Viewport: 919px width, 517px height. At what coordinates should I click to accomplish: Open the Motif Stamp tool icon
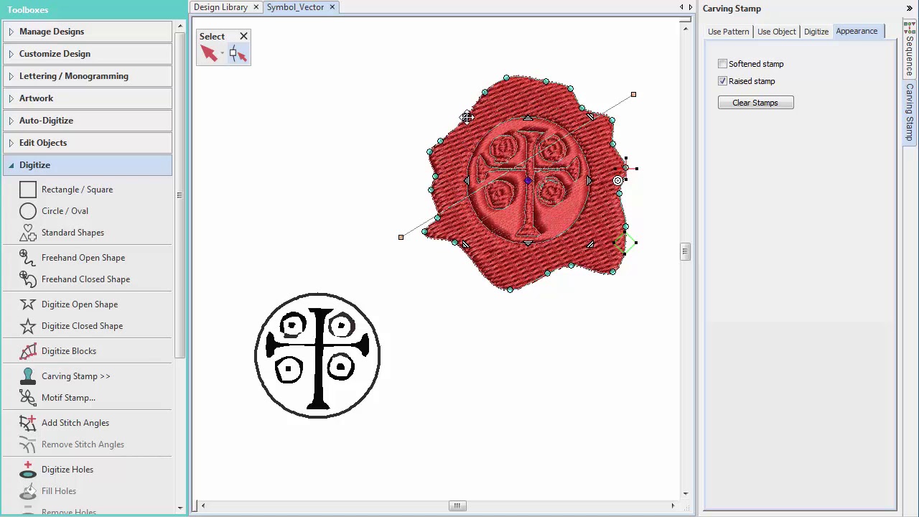[x=28, y=398]
